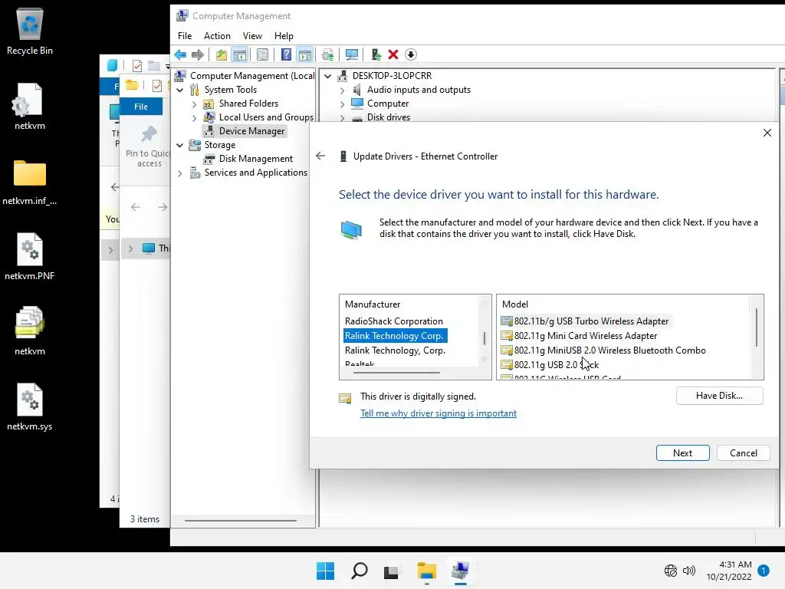
Task: Click the blue Help question mark icon
Action: tap(286, 54)
